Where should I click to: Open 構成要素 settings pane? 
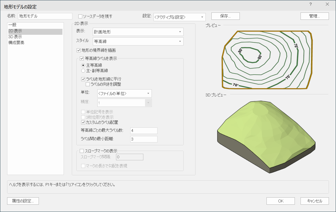point(16,43)
